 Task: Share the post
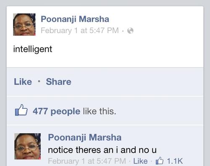pos(58,82)
